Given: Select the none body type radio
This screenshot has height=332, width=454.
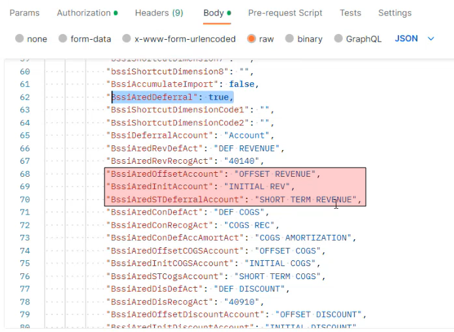Looking at the screenshot, I should pos(20,38).
